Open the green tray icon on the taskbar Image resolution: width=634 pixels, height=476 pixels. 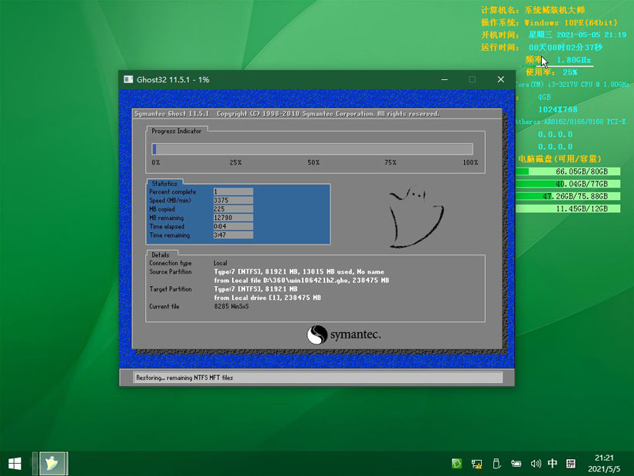[x=456, y=464]
